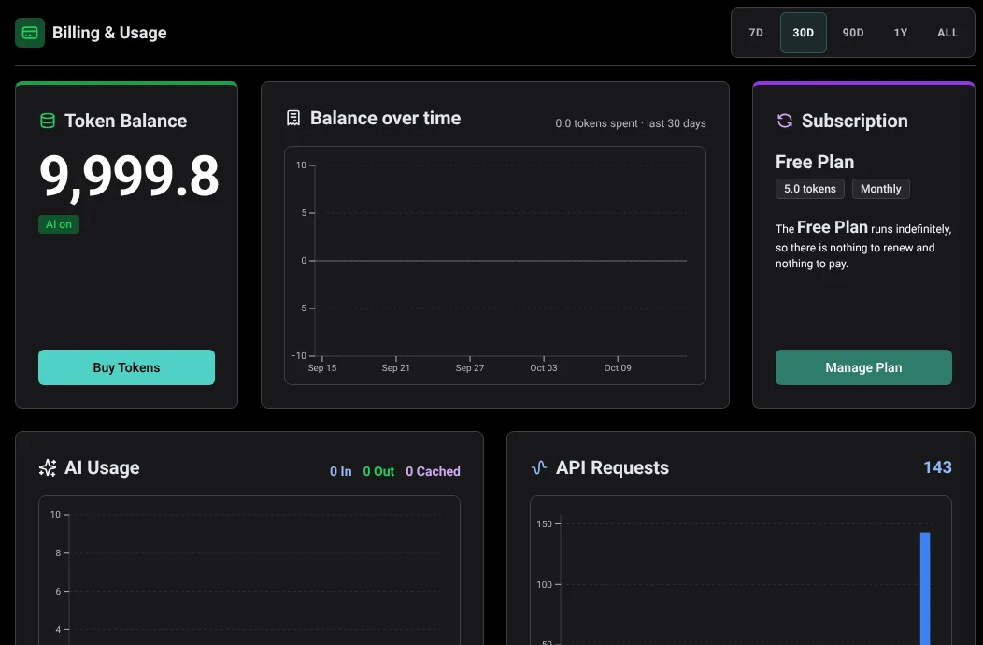Click the AI Usage sparkle icon

tap(47, 467)
